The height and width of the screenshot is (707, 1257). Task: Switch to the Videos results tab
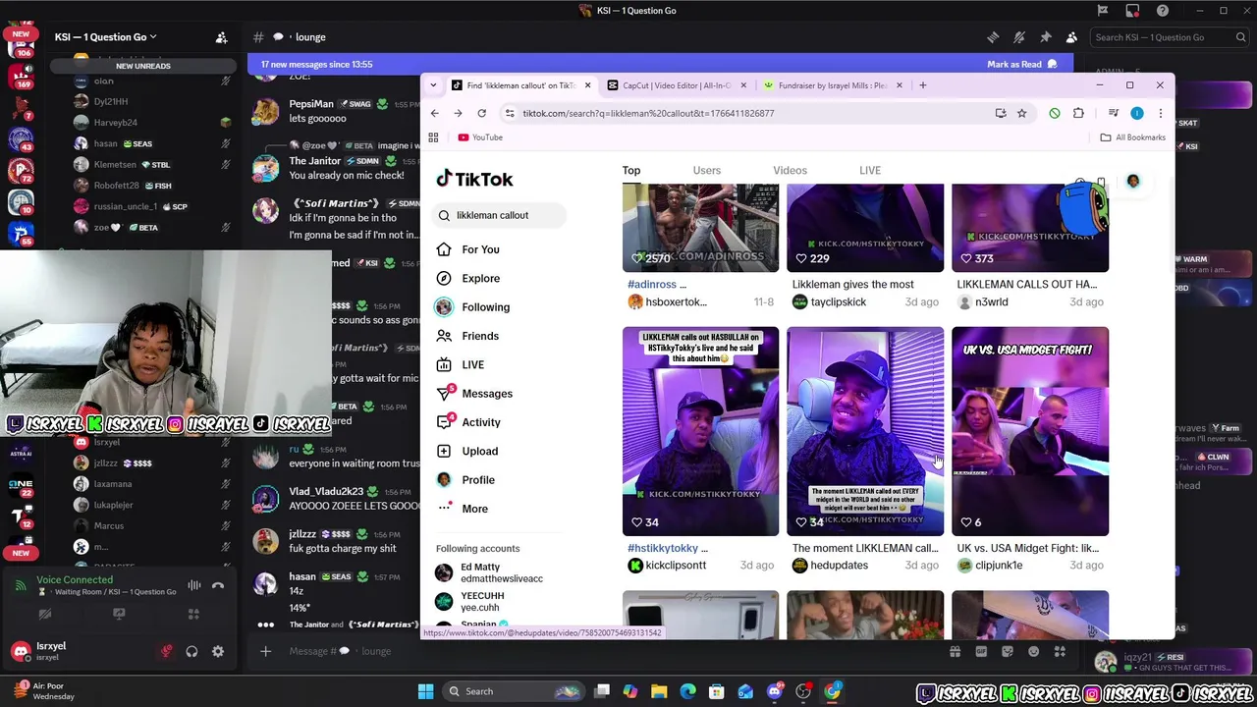(x=790, y=170)
